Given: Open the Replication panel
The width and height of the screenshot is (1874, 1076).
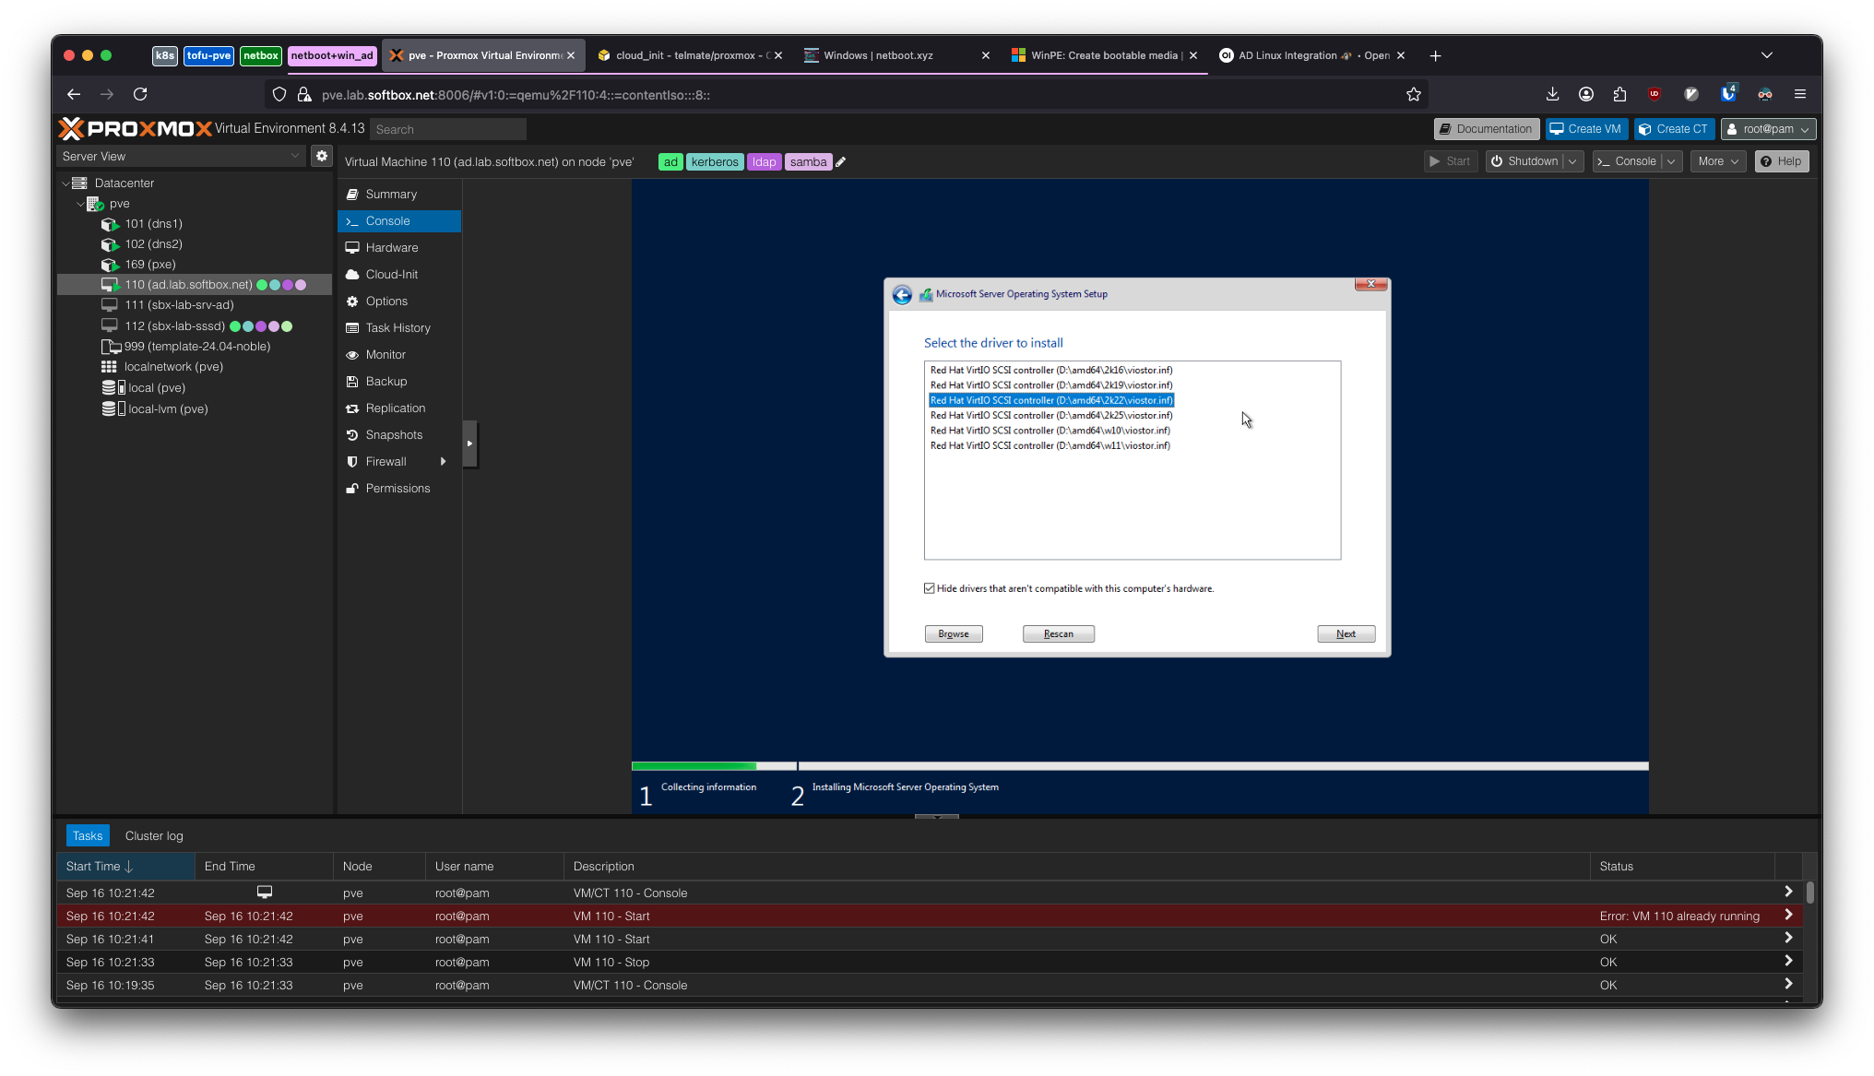Looking at the screenshot, I should (395, 408).
